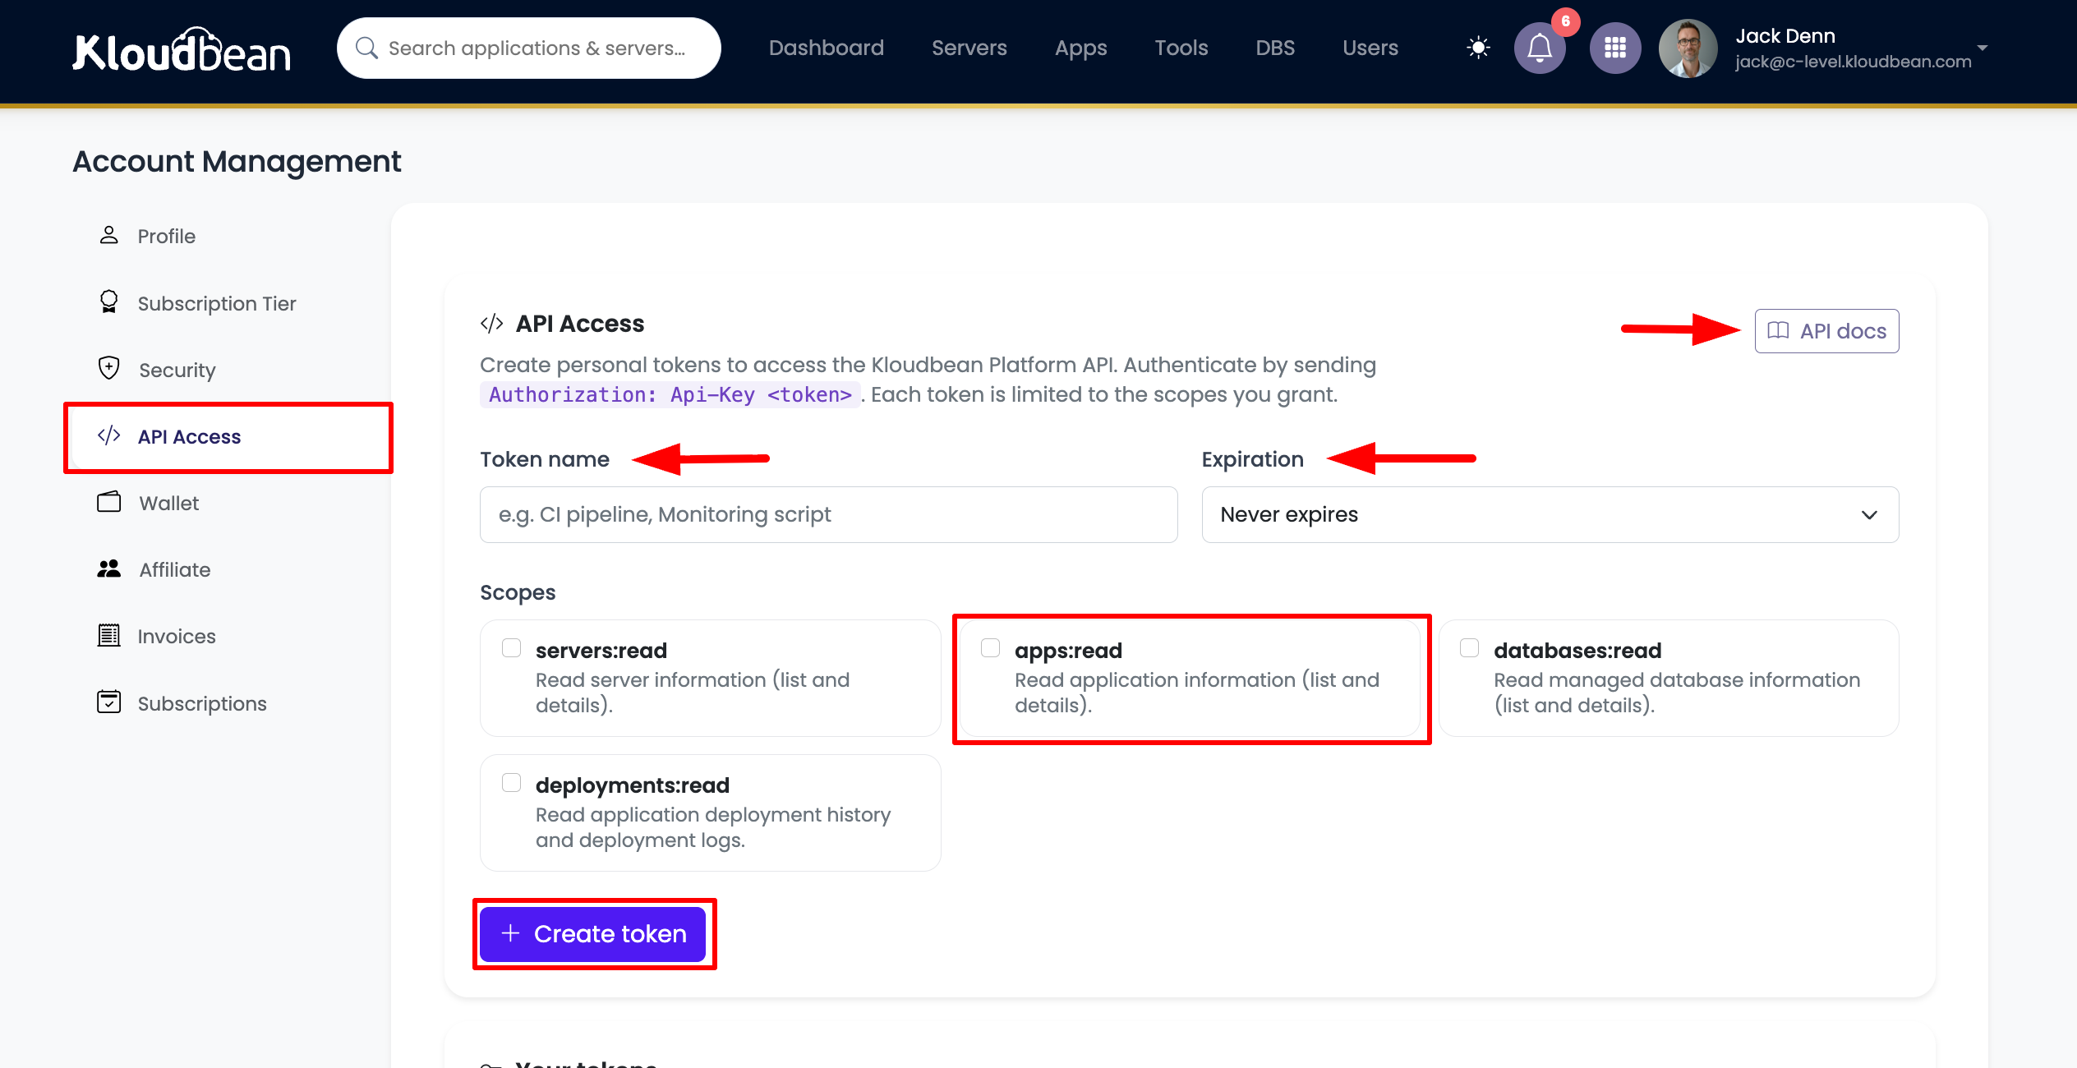
Task: Open Servers in top navigation
Action: (969, 48)
